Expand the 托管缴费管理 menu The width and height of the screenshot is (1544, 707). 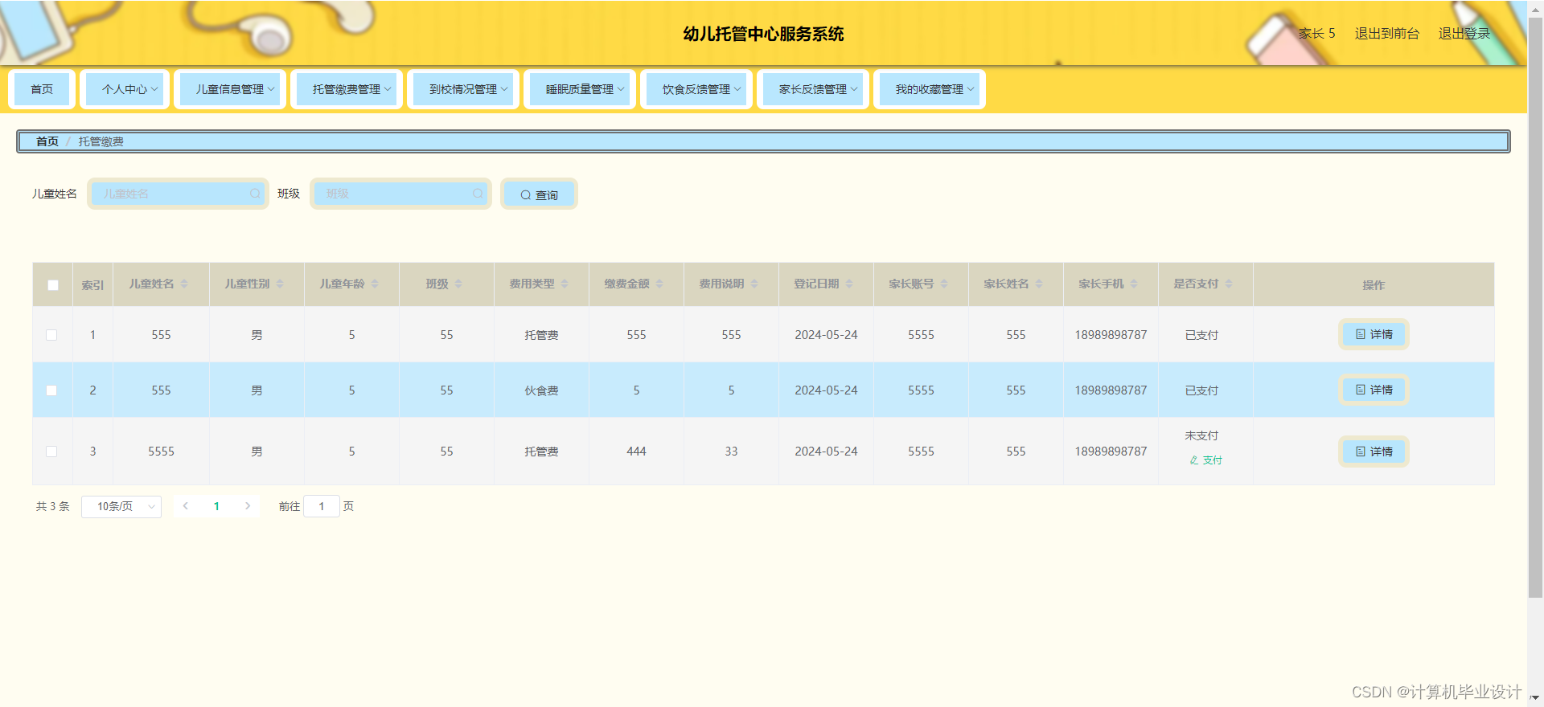point(347,89)
